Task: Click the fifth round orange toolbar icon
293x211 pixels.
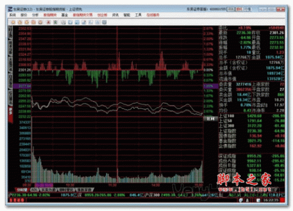Action: 41,22
